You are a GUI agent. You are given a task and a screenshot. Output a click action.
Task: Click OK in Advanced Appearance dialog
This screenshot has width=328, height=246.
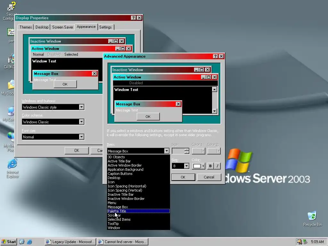pyautogui.click(x=183, y=177)
